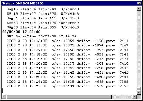Viewport: 143px width, 101px height.
Task: Click the o/s value 15355
Action: 69,77
